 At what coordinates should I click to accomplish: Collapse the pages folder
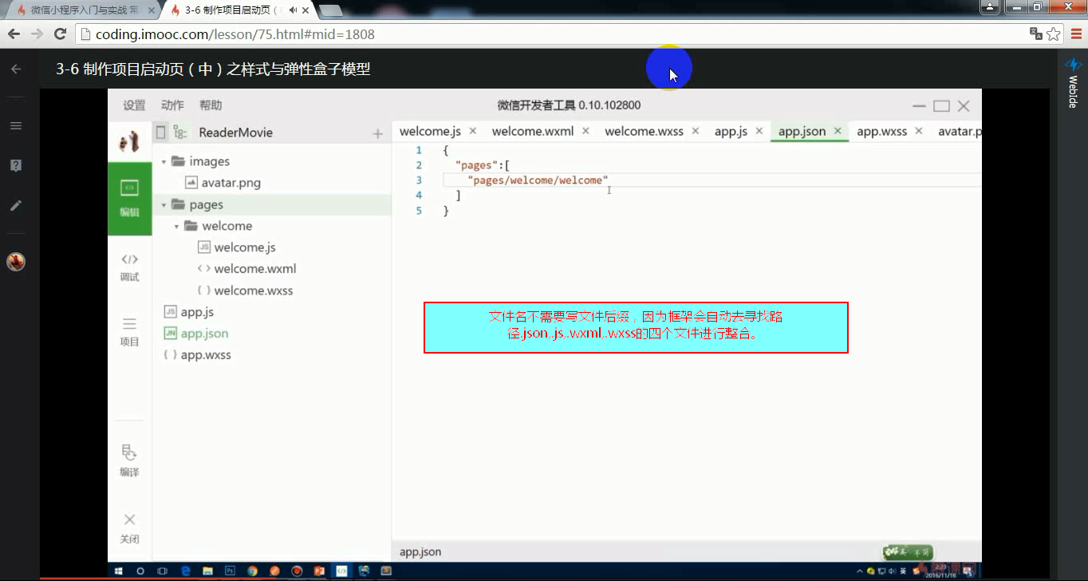click(164, 204)
